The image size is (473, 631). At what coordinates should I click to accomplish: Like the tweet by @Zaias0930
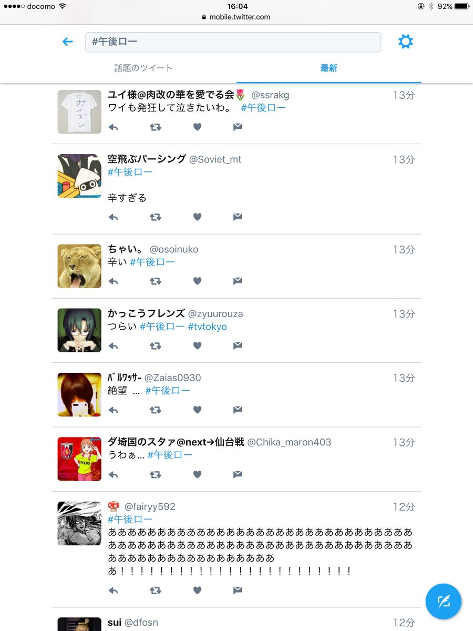197,410
